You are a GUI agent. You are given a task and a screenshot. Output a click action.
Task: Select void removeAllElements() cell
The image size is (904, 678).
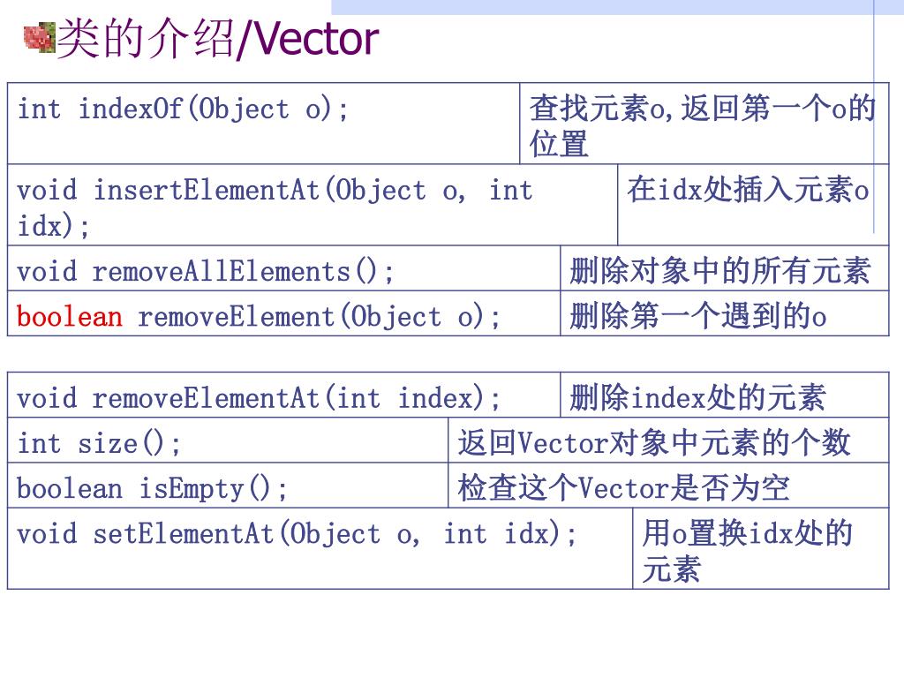[x=283, y=268]
